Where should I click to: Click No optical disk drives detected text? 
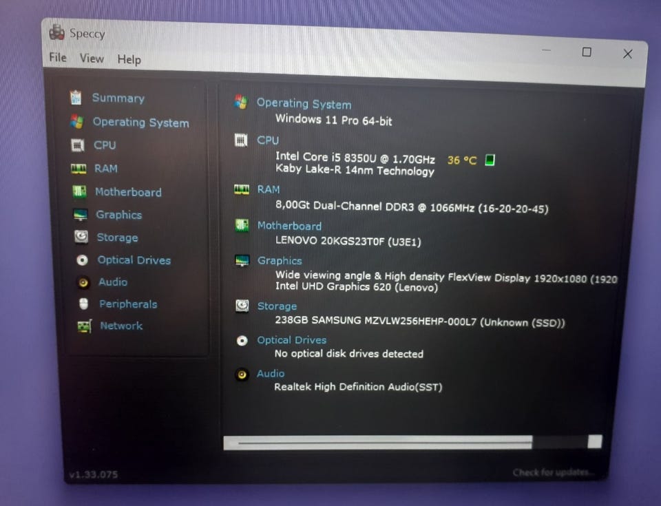pos(349,353)
